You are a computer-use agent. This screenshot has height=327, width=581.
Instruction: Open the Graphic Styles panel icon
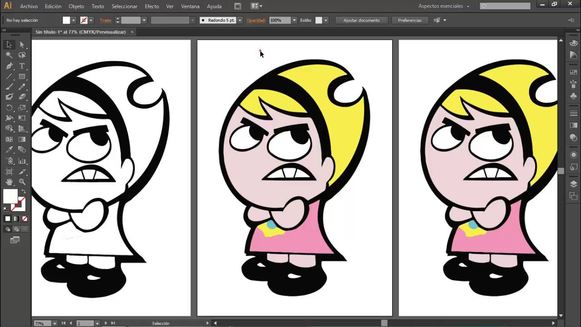point(574,167)
